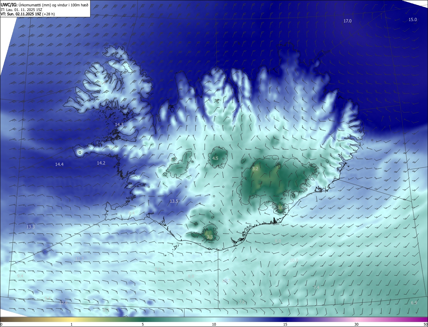The height and width of the screenshot is (327, 428).
Task: Click the 7.6 value on the map
Action: pyautogui.click(x=242, y=302)
